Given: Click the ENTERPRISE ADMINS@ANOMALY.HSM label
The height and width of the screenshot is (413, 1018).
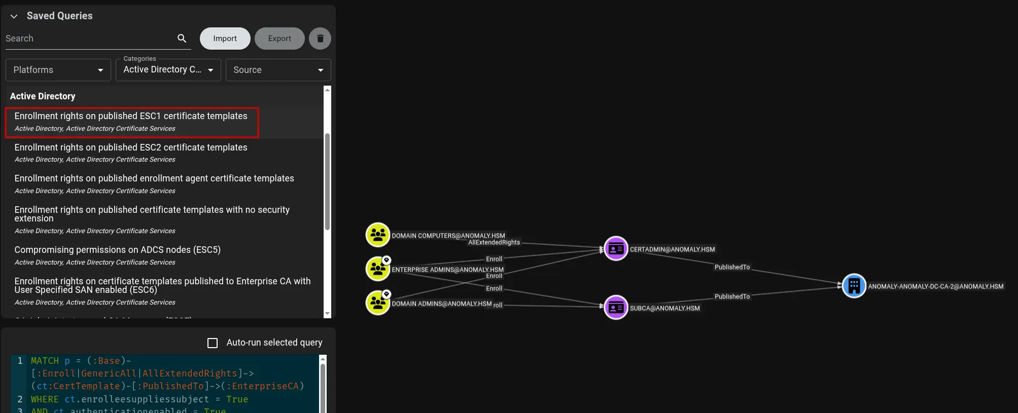Looking at the screenshot, I should [448, 270].
